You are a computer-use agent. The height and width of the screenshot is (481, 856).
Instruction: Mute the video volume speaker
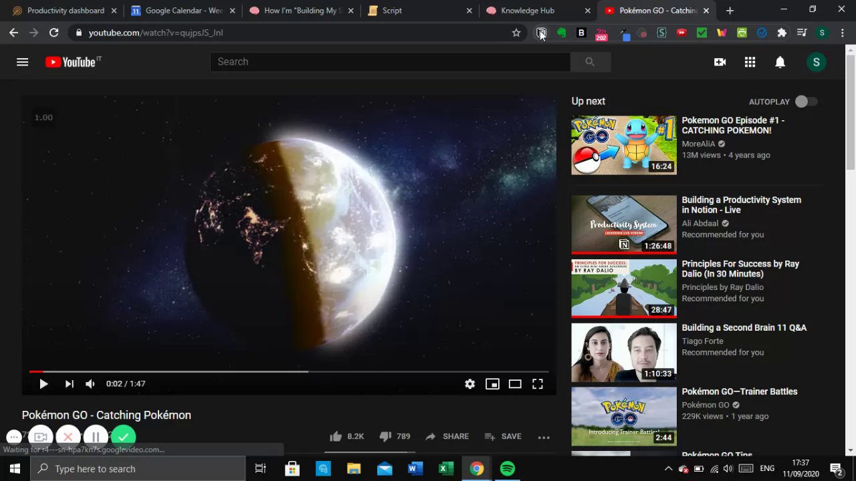coord(90,384)
